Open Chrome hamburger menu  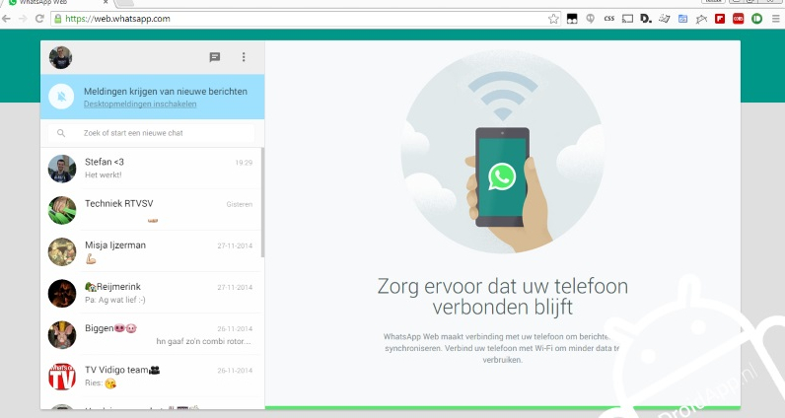[775, 19]
